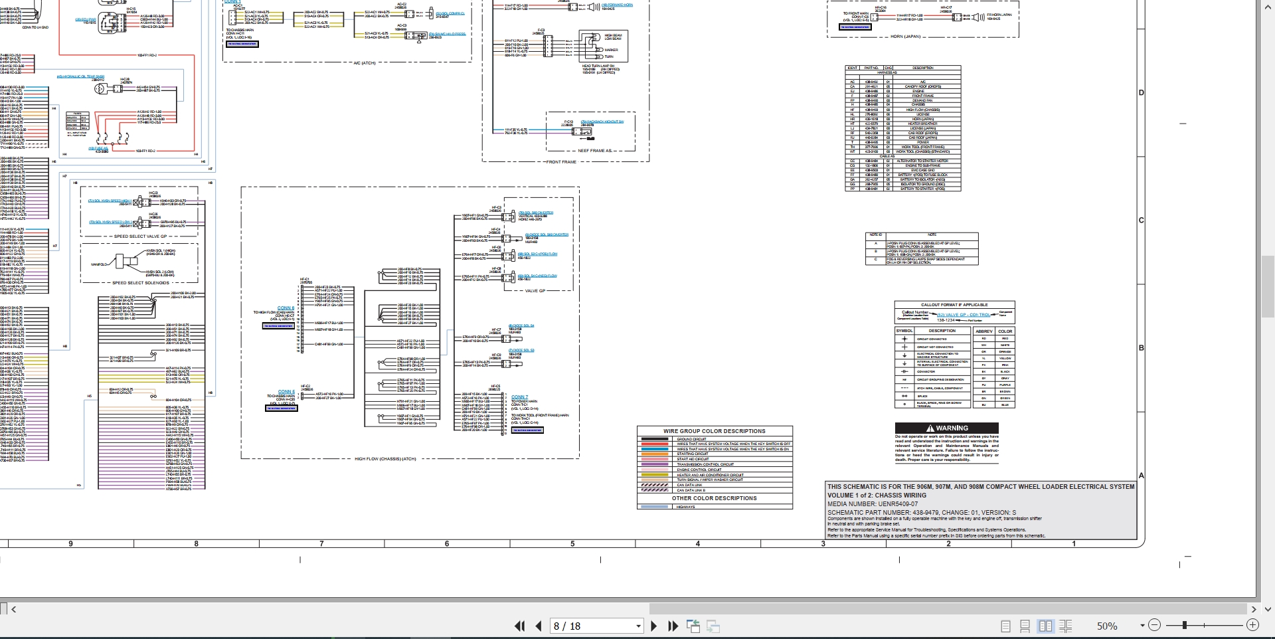Click the horizontal scrollbar thumb
The width and height of the screenshot is (1275, 639).
coord(948,608)
